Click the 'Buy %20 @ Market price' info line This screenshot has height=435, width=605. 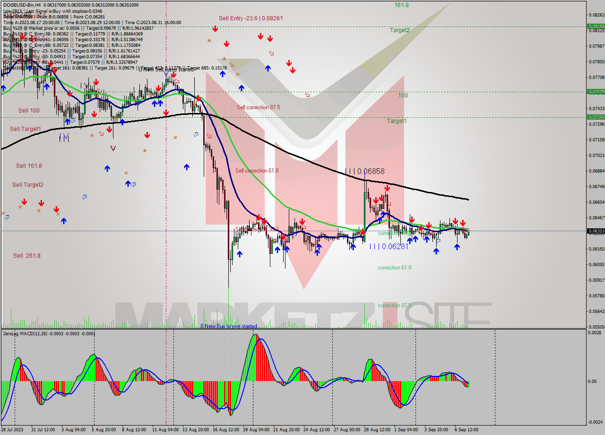tap(78, 28)
